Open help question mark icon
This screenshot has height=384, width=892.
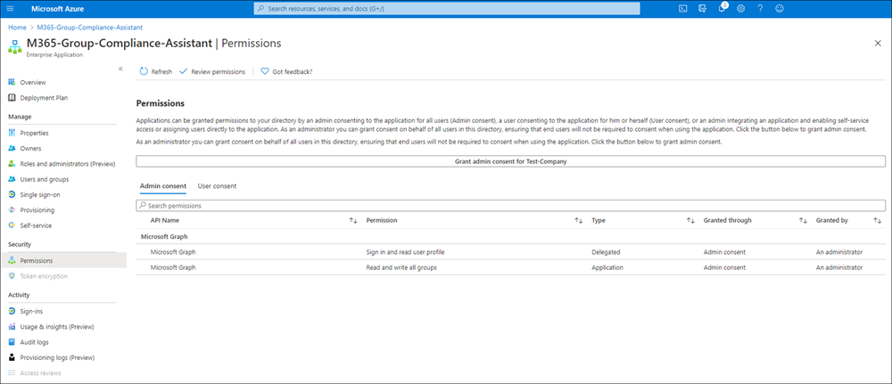pyautogui.click(x=760, y=9)
